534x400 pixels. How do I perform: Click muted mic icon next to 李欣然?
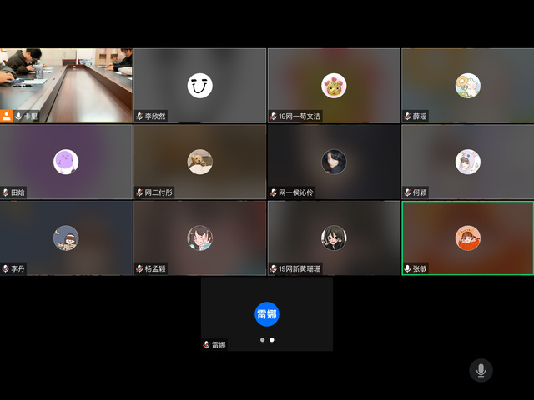[139, 117]
